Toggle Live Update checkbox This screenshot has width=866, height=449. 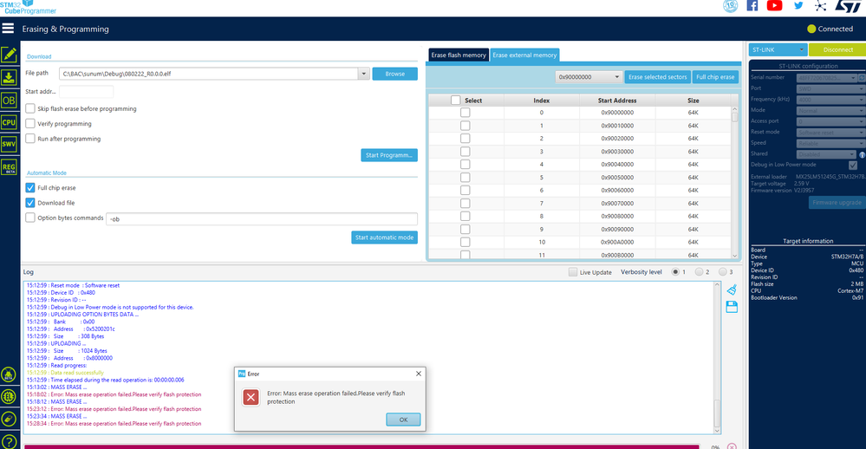[573, 271]
